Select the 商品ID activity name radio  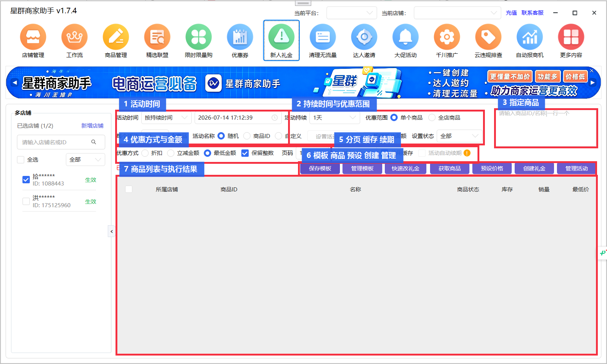click(x=247, y=136)
